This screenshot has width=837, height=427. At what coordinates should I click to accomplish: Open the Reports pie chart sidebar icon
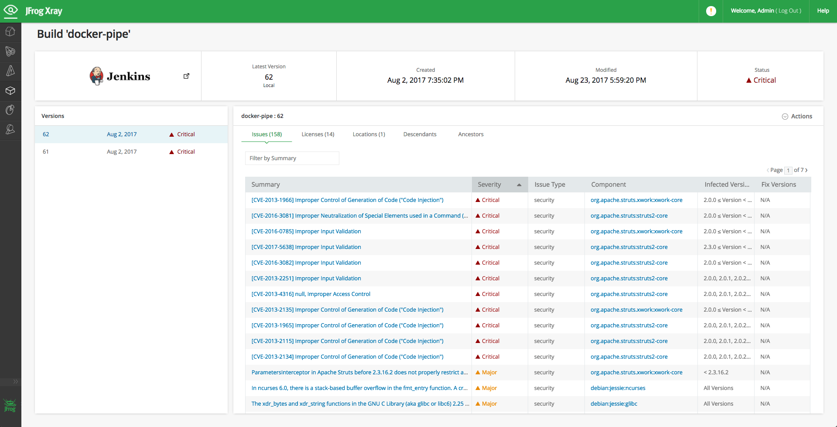pyautogui.click(x=10, y=110)
